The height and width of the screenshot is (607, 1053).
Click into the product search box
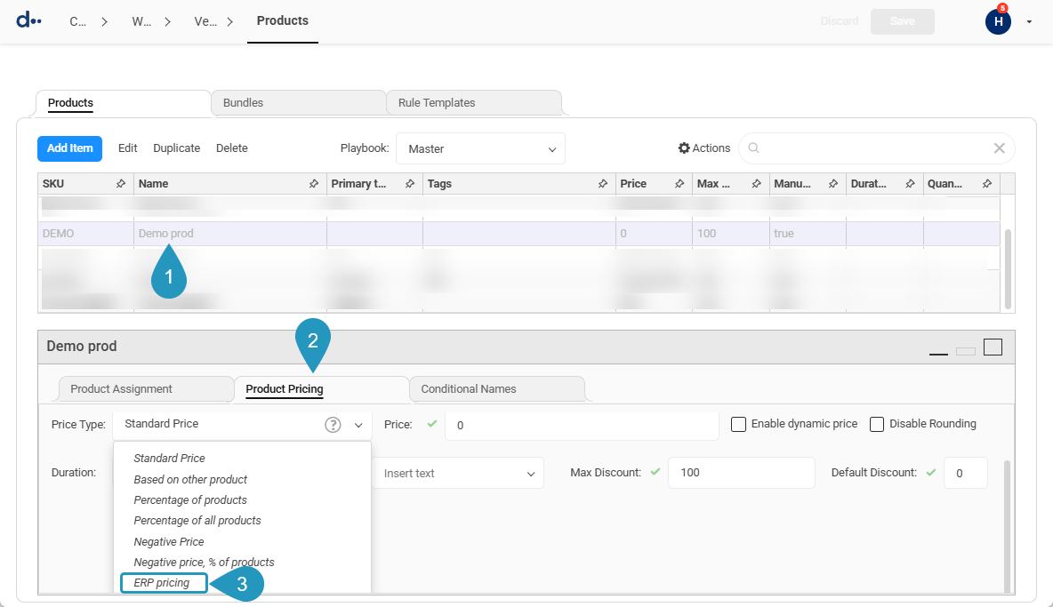pyautogui.click(x=876, y=148)
